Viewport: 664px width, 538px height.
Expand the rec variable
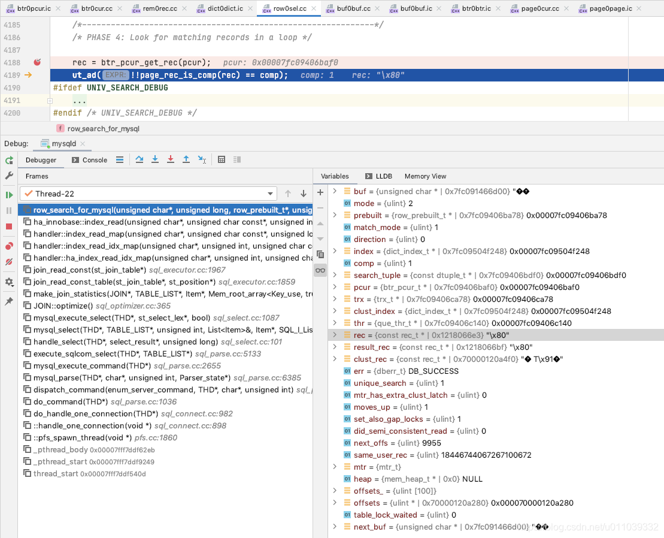(x=335, y=335)
